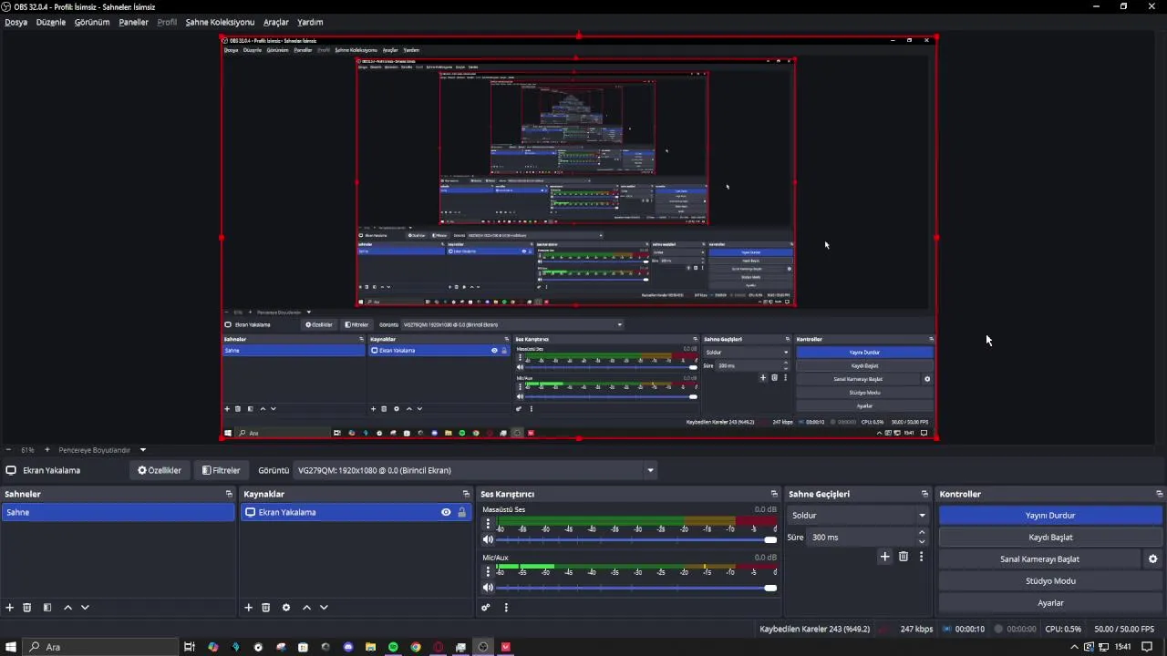This screenshot has height=656, width=1167.
Task: Open Discord from the taskbar
Action: [348, 647]
